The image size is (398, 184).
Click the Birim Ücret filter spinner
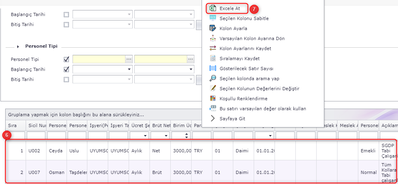[187, 136]
